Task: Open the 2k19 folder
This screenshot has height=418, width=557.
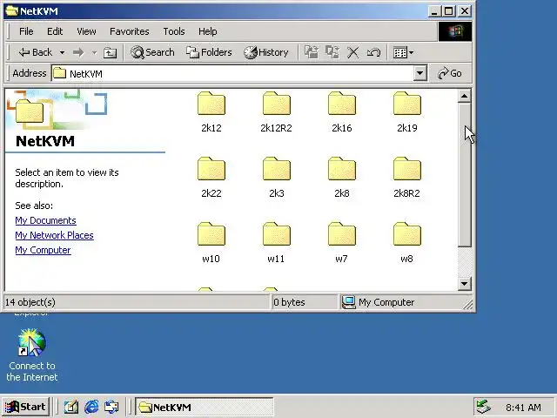Action: pyautogui.click(x=407, y=112)
